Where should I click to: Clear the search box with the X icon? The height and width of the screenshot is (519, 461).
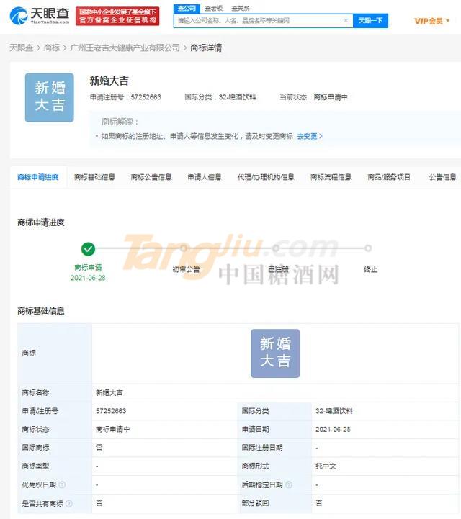pyautogui.click(x=346, y=21)
